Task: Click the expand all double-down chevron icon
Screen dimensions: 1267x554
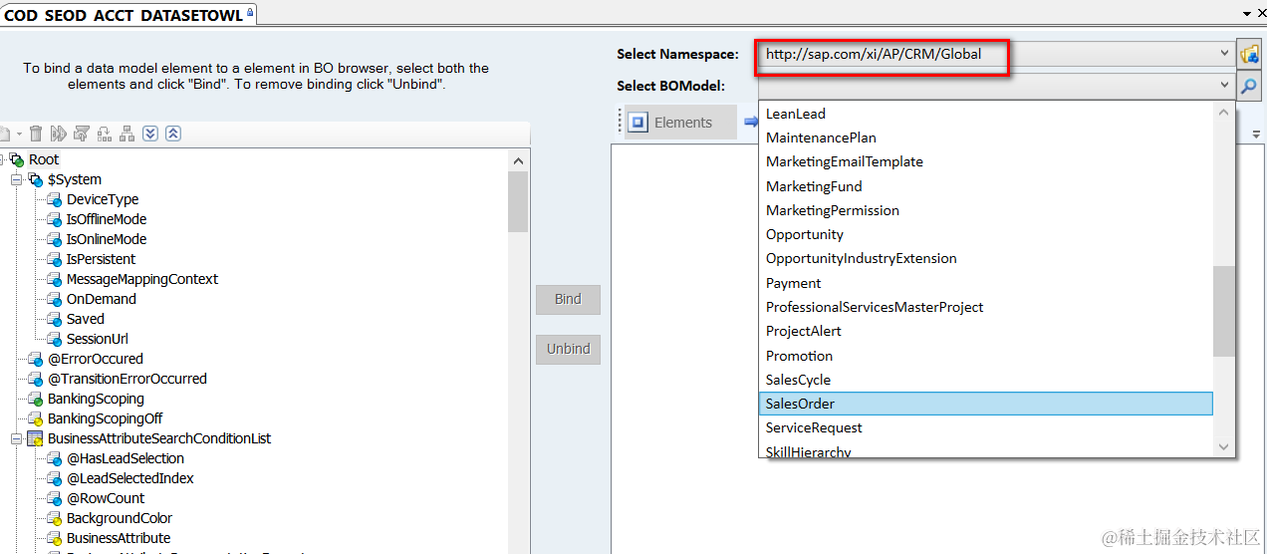Action: click(x=150, y=134)
